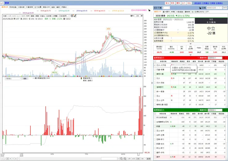Open the date picker dropdown 2025/11/21
The image size is (228, 161).
click(218, 8)
